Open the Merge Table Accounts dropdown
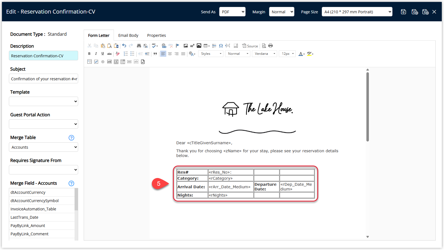 point(44,147)
